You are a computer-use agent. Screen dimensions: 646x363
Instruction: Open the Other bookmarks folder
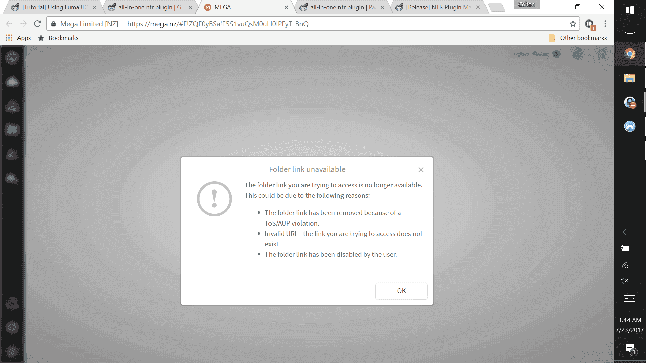click(578, 38)
